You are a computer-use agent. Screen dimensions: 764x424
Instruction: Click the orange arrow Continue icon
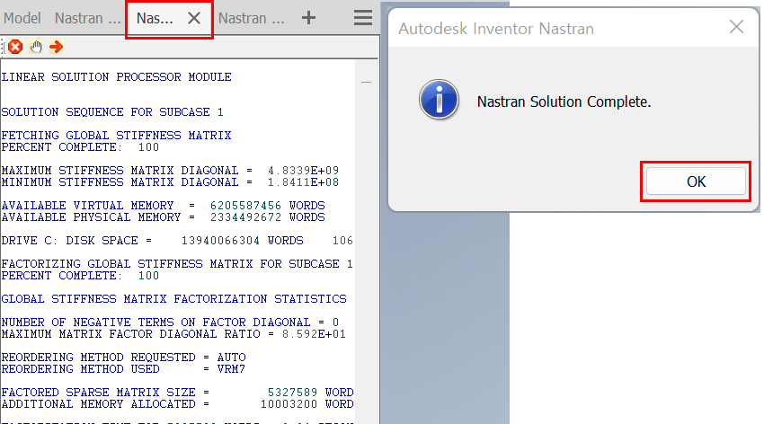56,47
